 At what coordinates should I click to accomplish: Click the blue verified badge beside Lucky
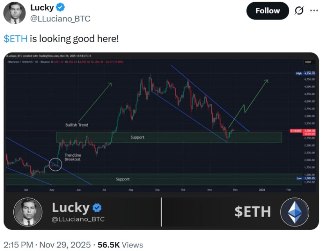[x=60, y=7]
